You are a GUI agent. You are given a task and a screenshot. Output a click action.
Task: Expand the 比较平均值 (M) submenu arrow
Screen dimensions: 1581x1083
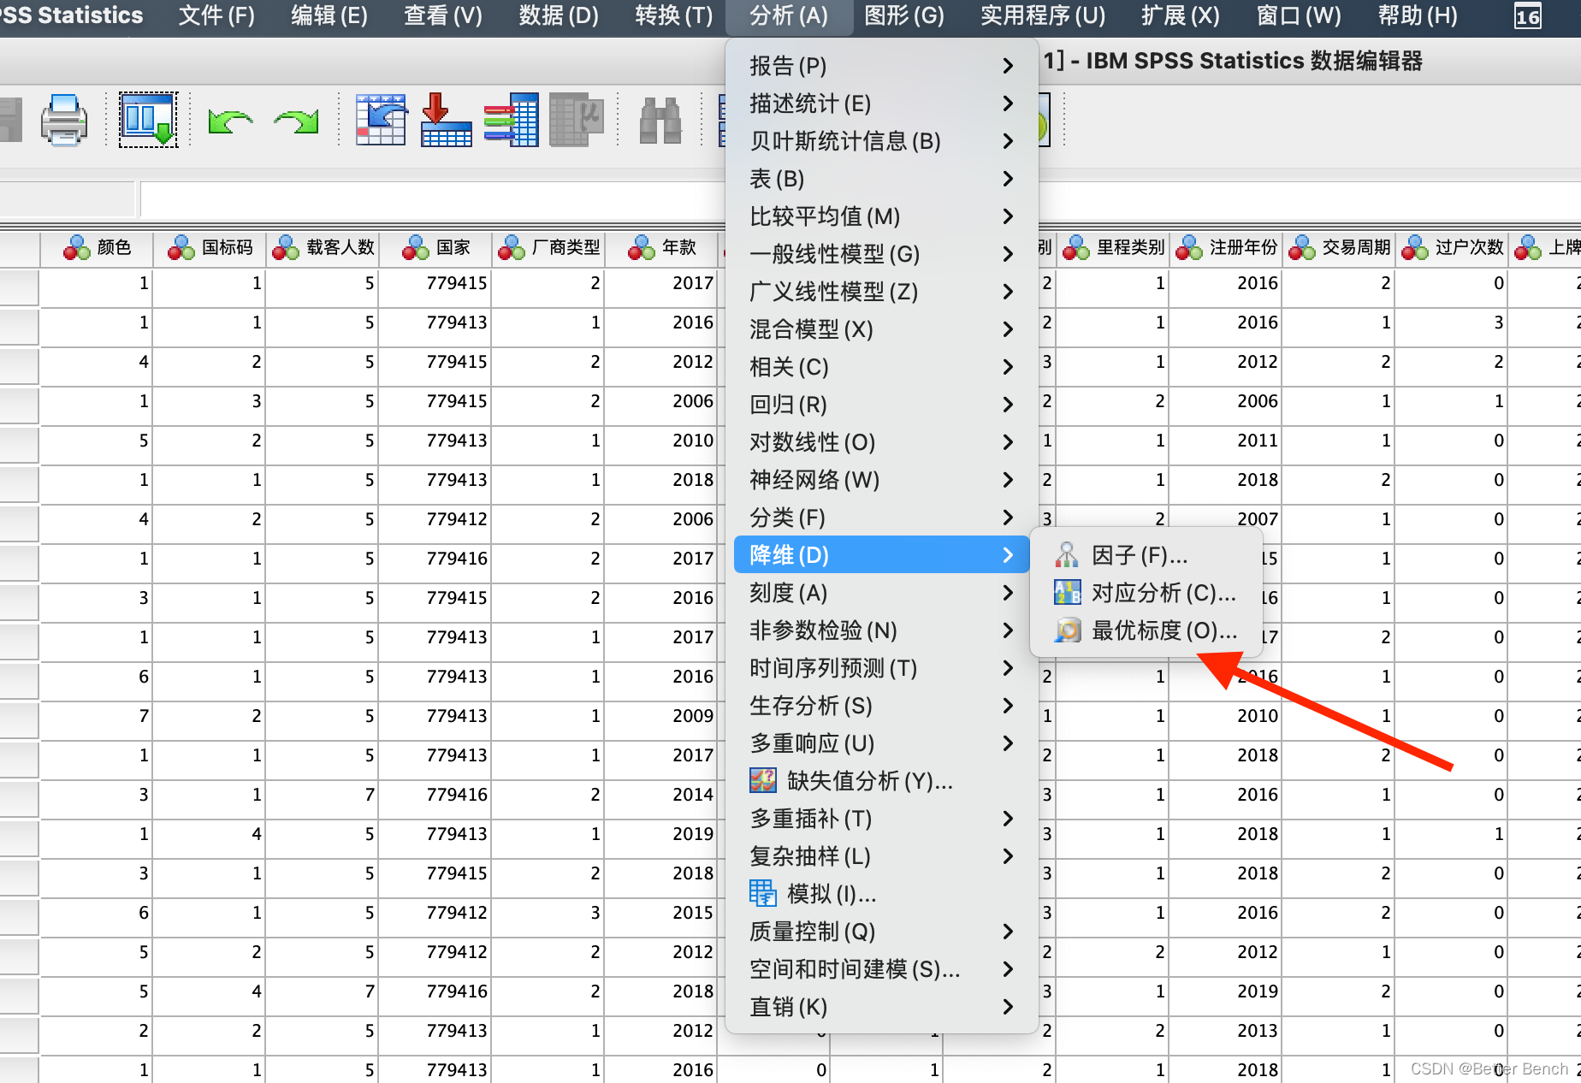pyautogui.click(x=1008, y=216)
